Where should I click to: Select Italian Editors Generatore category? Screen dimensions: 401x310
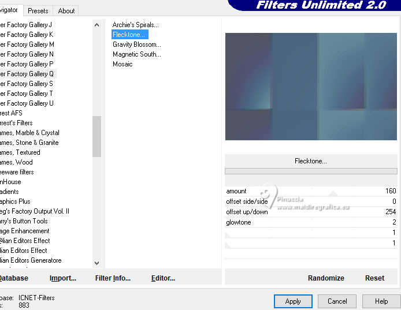pos(31,260)
